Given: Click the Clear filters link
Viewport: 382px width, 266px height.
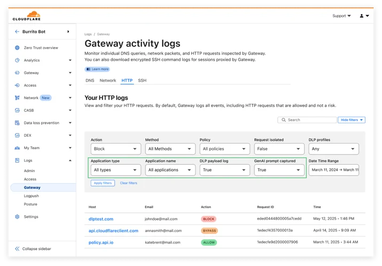Looking at the screenshot, I should click(x=129, y=183).
